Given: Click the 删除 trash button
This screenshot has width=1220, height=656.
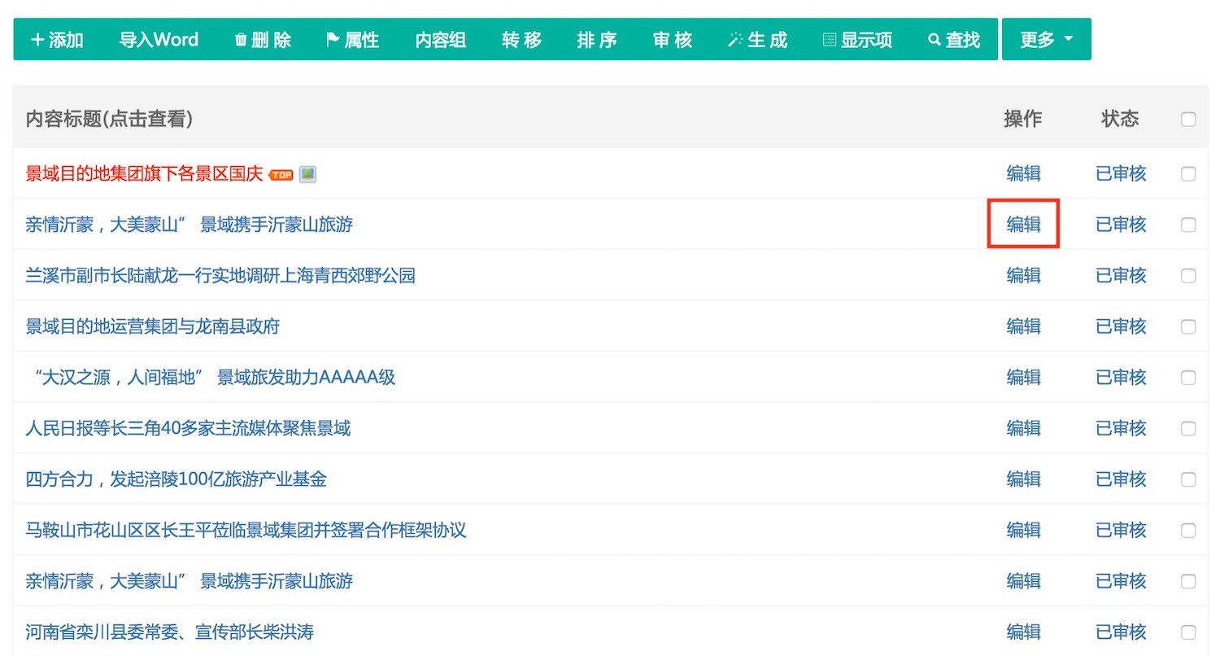Looking at the screenshot, I should (263, 40).
